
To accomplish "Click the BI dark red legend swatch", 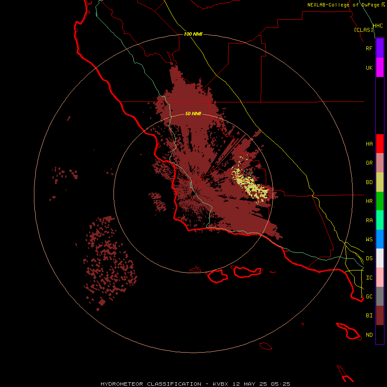I will (x=380, y=316).
